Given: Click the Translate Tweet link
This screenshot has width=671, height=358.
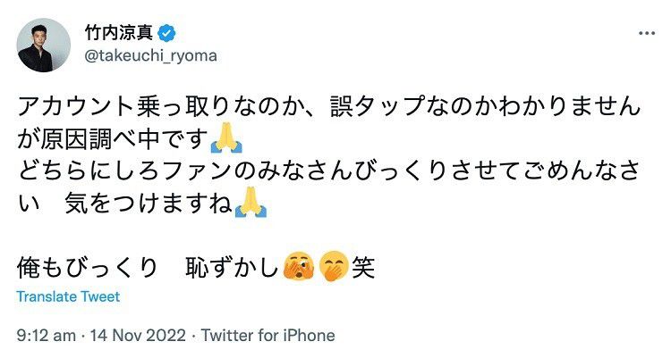Looking at the screenshot, I should [68, 296].
